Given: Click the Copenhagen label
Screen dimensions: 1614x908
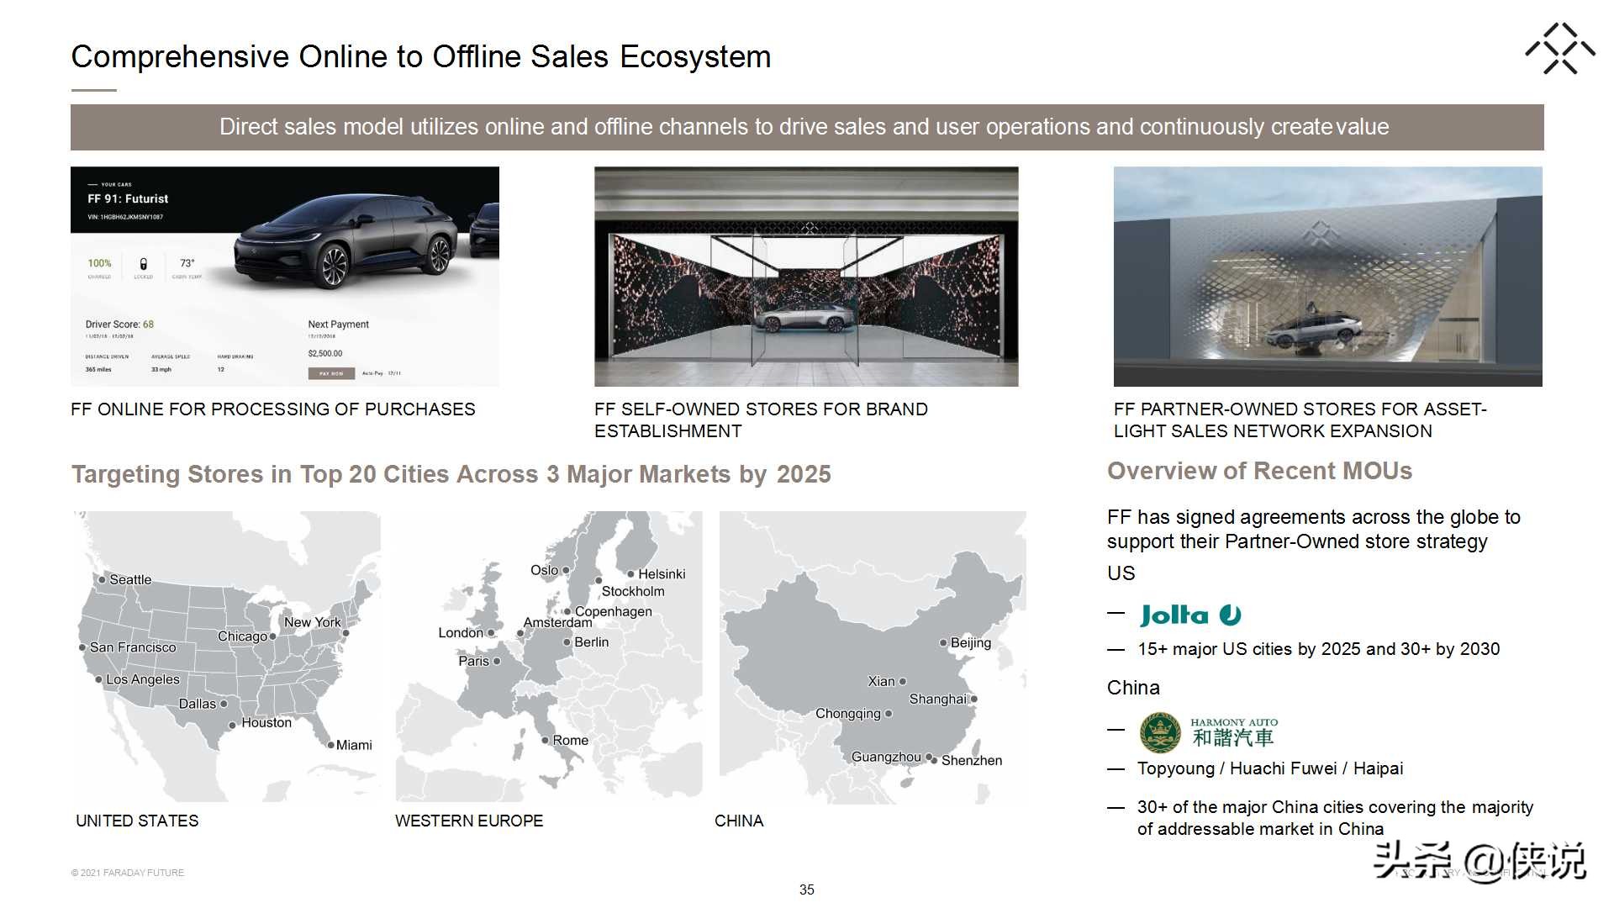Looking at the screenshot, I should pos(614,611).
